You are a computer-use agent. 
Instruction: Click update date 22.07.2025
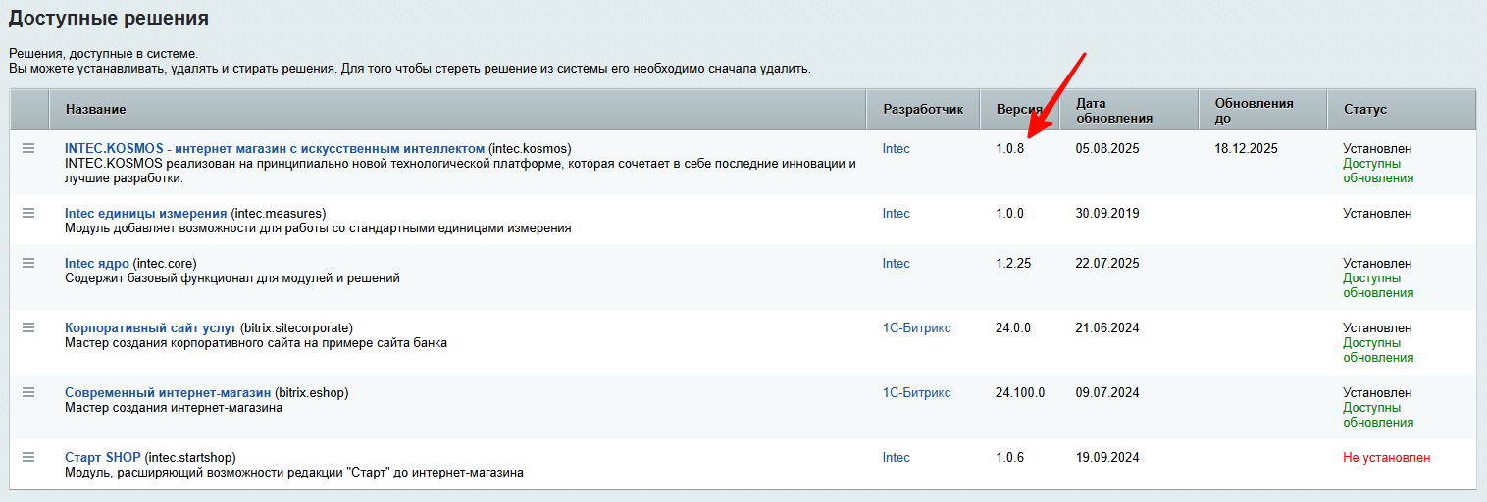(x=1107, y=264)
